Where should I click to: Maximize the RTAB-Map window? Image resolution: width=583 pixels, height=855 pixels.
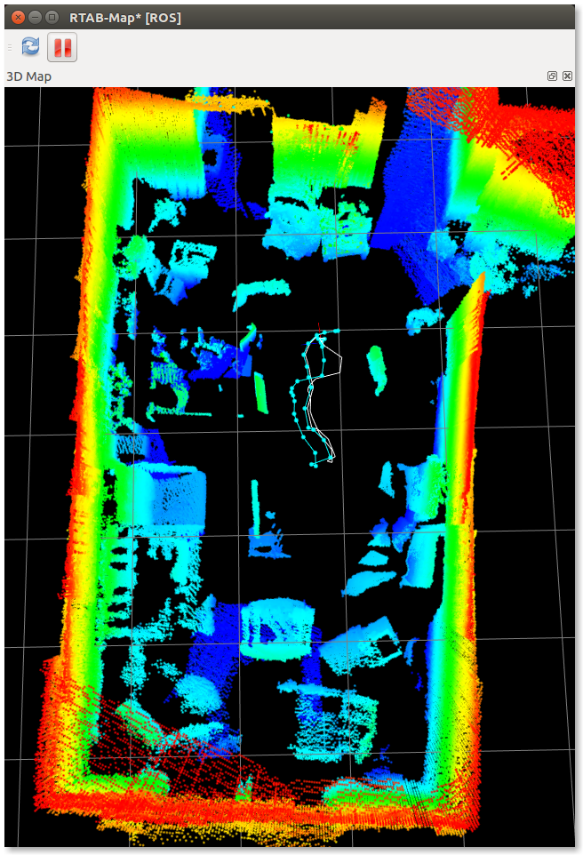pyautogui.click(x=52, y=17)
